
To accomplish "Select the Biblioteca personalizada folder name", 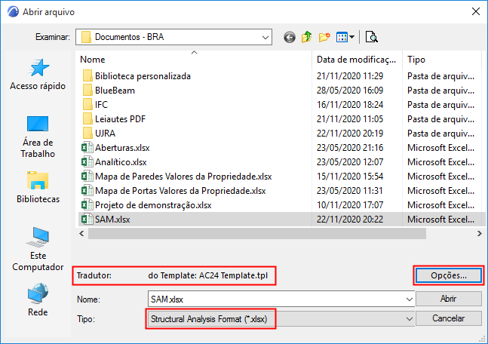I will pyautogui.click(x=143, y=76).
